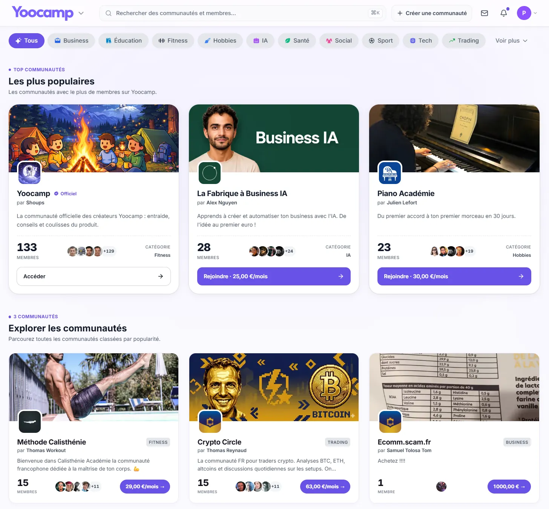549x509 pixels.
Task: Click the 1000,00 € button
Action: pyautogui.click(x=509, y=486)
